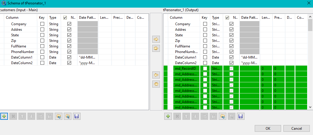Open Type dropdown for input State column
This screenshot has height=135, width=313.
pyautogui.click(x=54, y=35)
